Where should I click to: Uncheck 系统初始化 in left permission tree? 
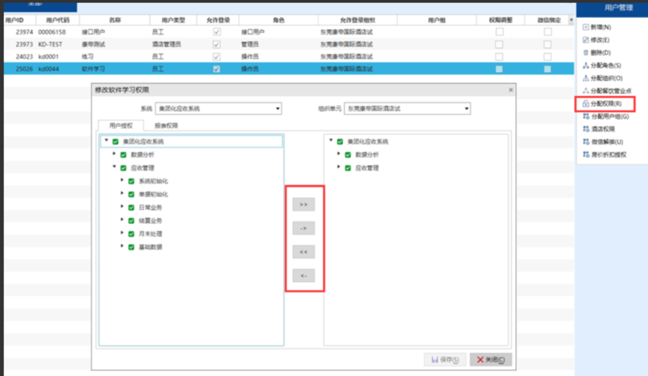(131, 181)
